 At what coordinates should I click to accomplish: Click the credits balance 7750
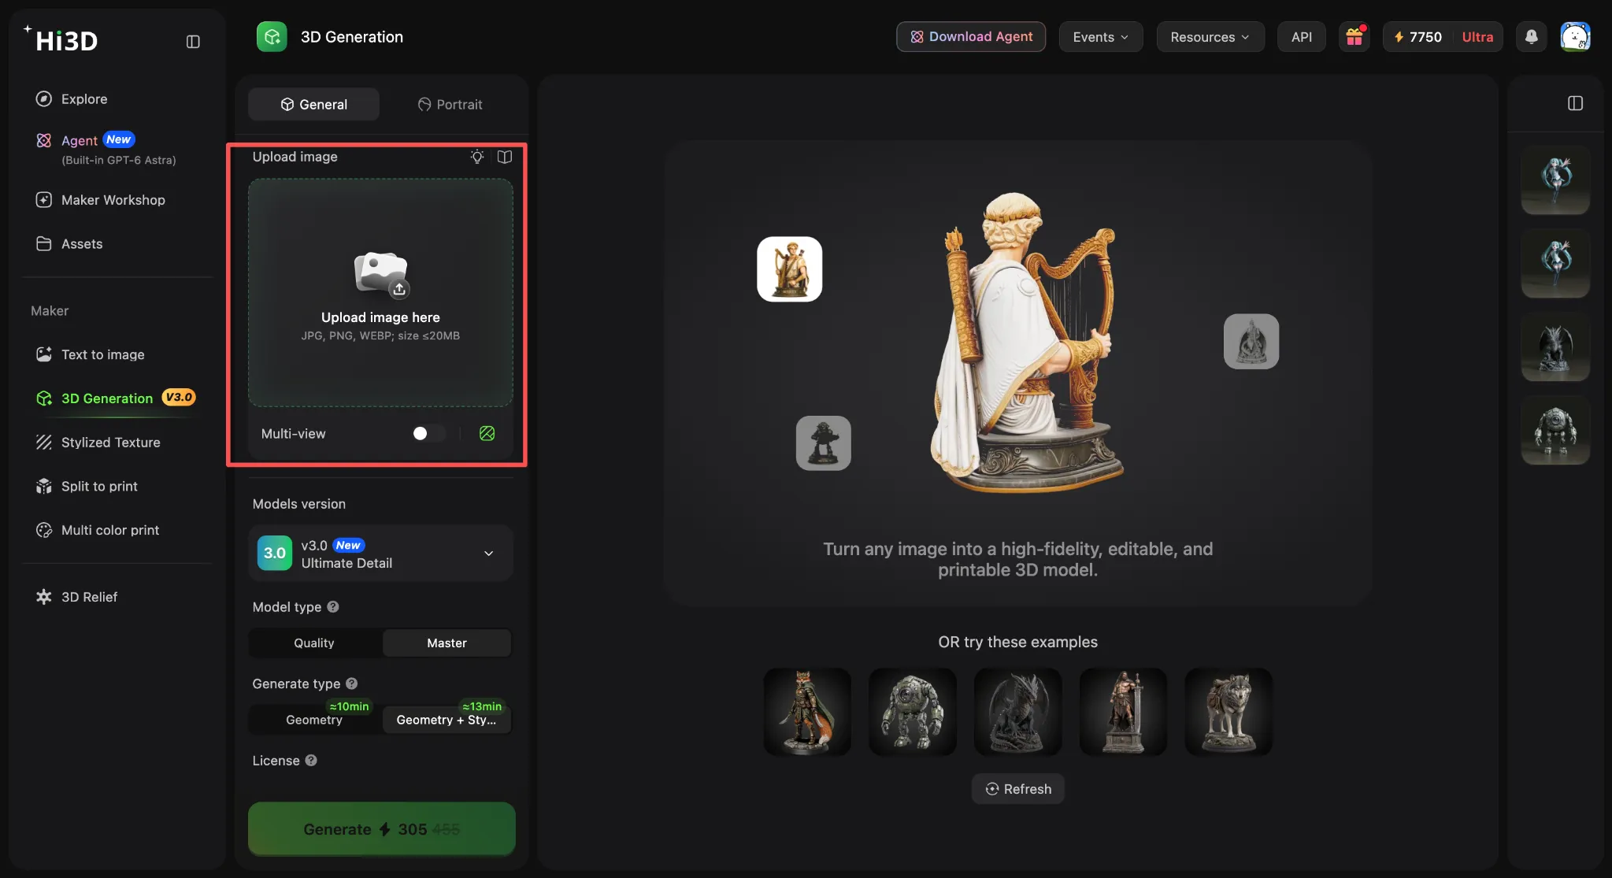(x=1418, y=37)
